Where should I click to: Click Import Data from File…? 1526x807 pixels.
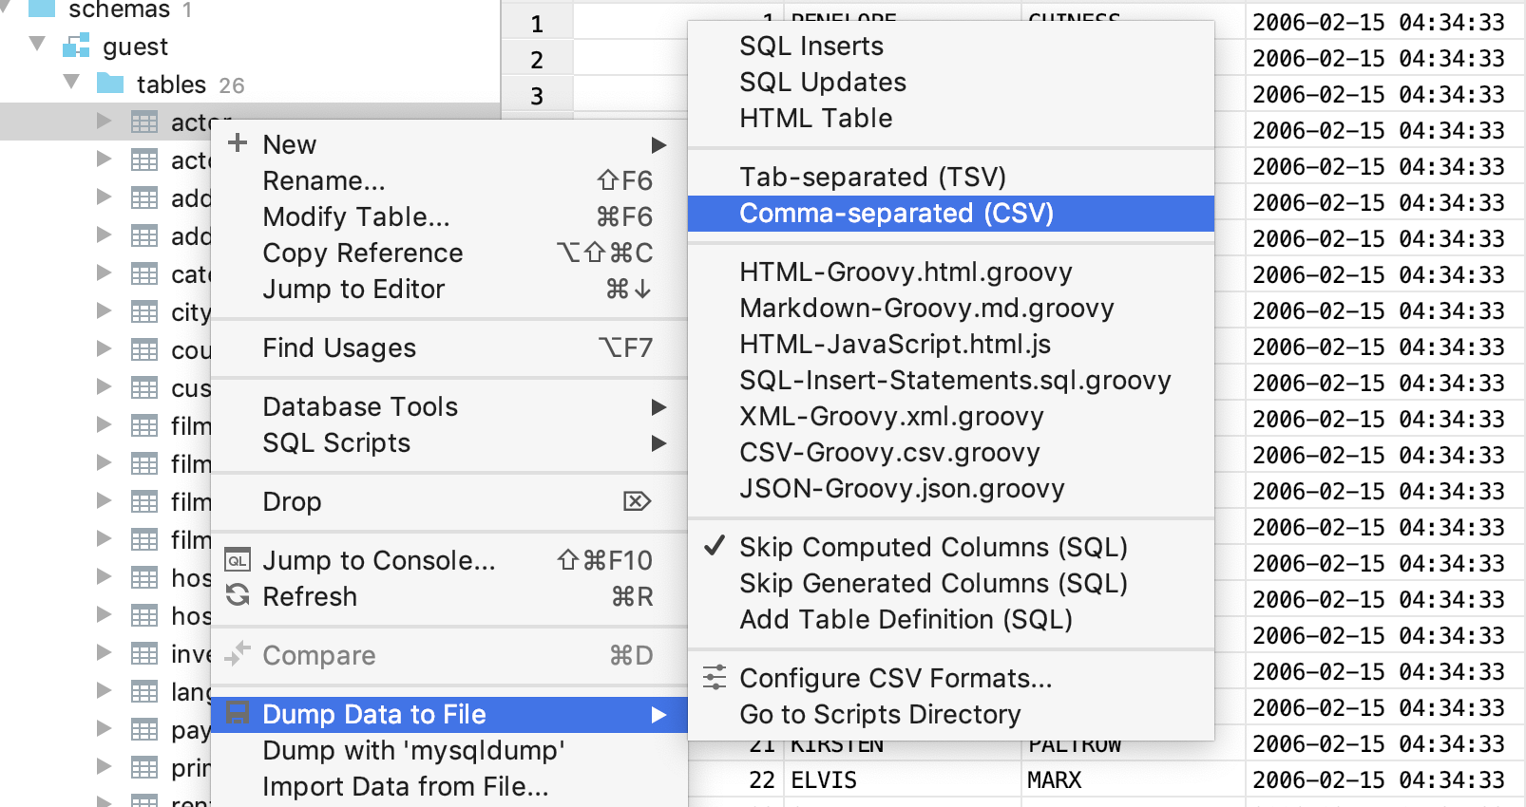click(x=405, y=786)
